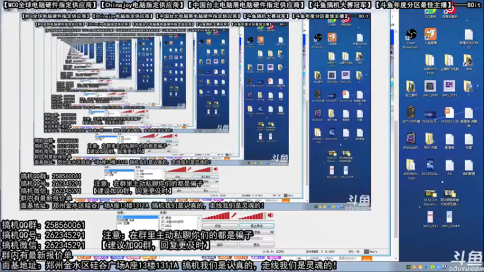Viewport: 484px width, 272px height.
Task: Click the speaker icon in the nested preview
Action: (x=216, y=169)
